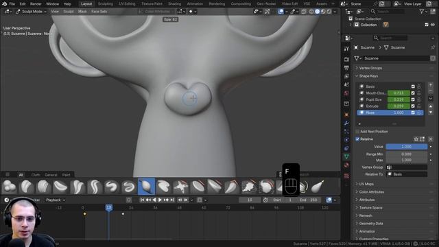Viewport: 439px width, 247px height.
Task: Toggle shape key pin star icon
Action: [x=416, y=139]
